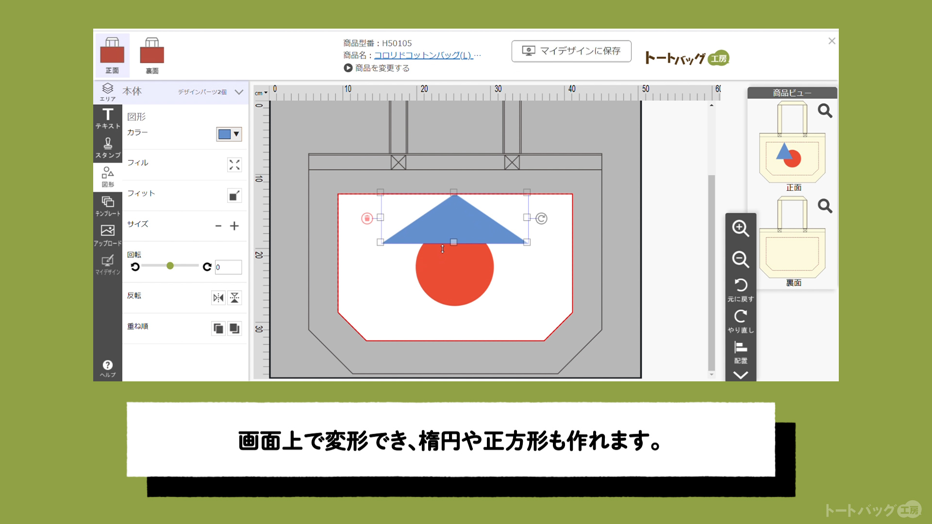Select the 図形 shapes tool
The height and width of the screenshot is (524, 932).
(x=108, y=177)
